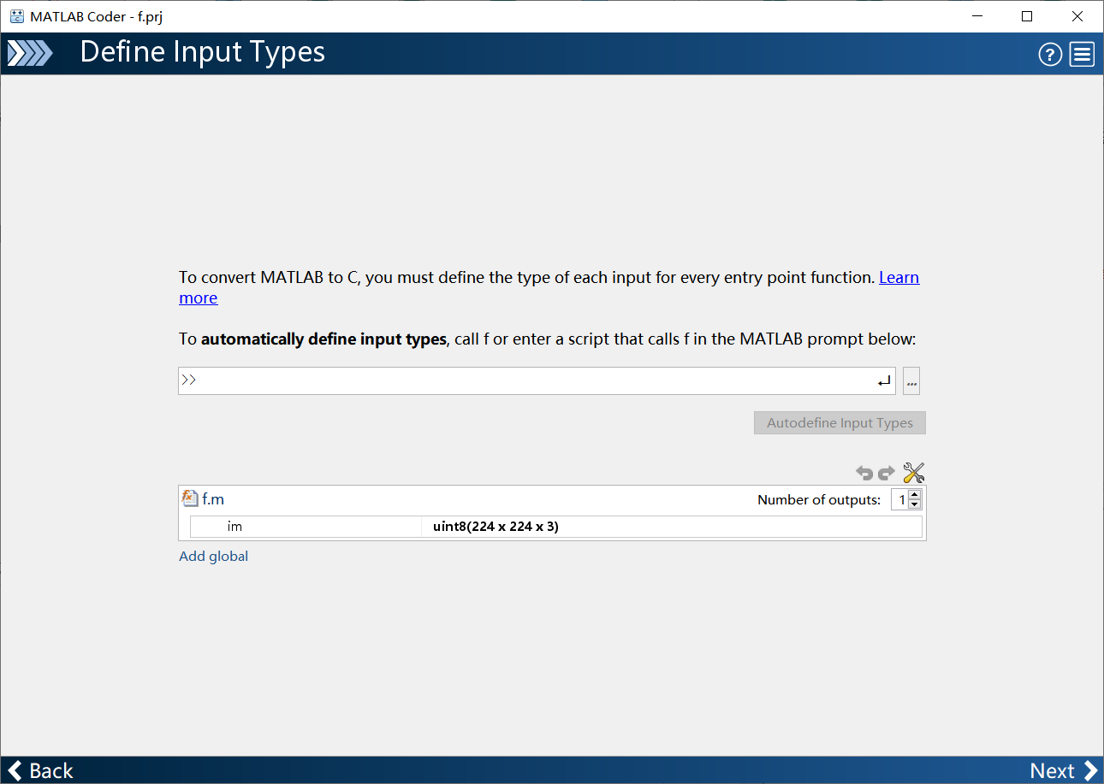This screenshot has height=784, width=1104.
Task: Click the MATLAB Coder title bar icon
Action: pyautogui.click(x=16, y=16)
